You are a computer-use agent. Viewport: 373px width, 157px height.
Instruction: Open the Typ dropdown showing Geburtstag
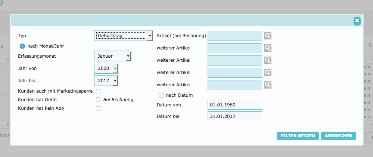[x=124, y=36]
